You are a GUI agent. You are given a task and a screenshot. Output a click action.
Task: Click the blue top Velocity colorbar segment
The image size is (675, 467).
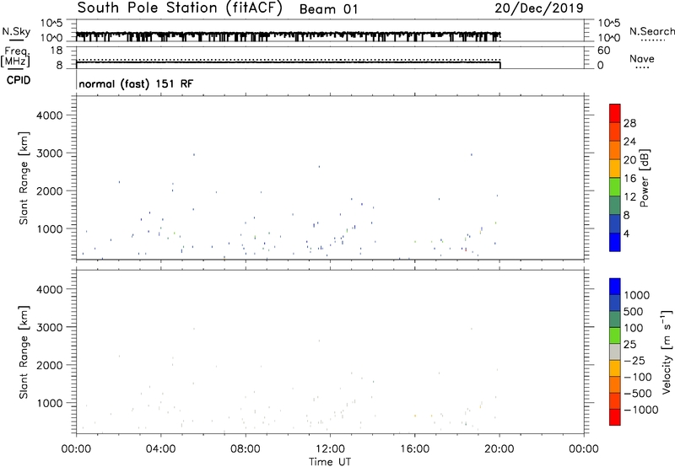point(615,287)
